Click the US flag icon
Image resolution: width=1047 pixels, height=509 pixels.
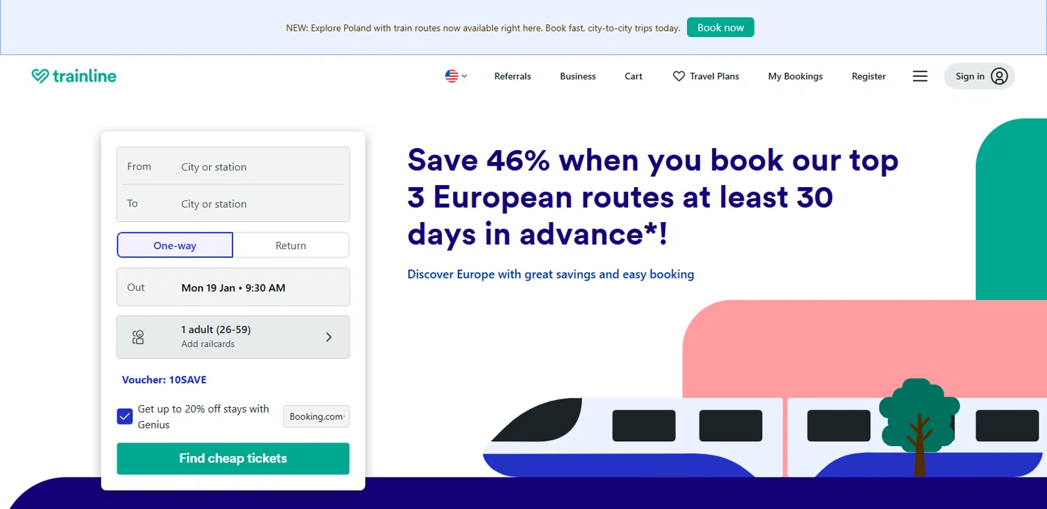tap(452, 76)
